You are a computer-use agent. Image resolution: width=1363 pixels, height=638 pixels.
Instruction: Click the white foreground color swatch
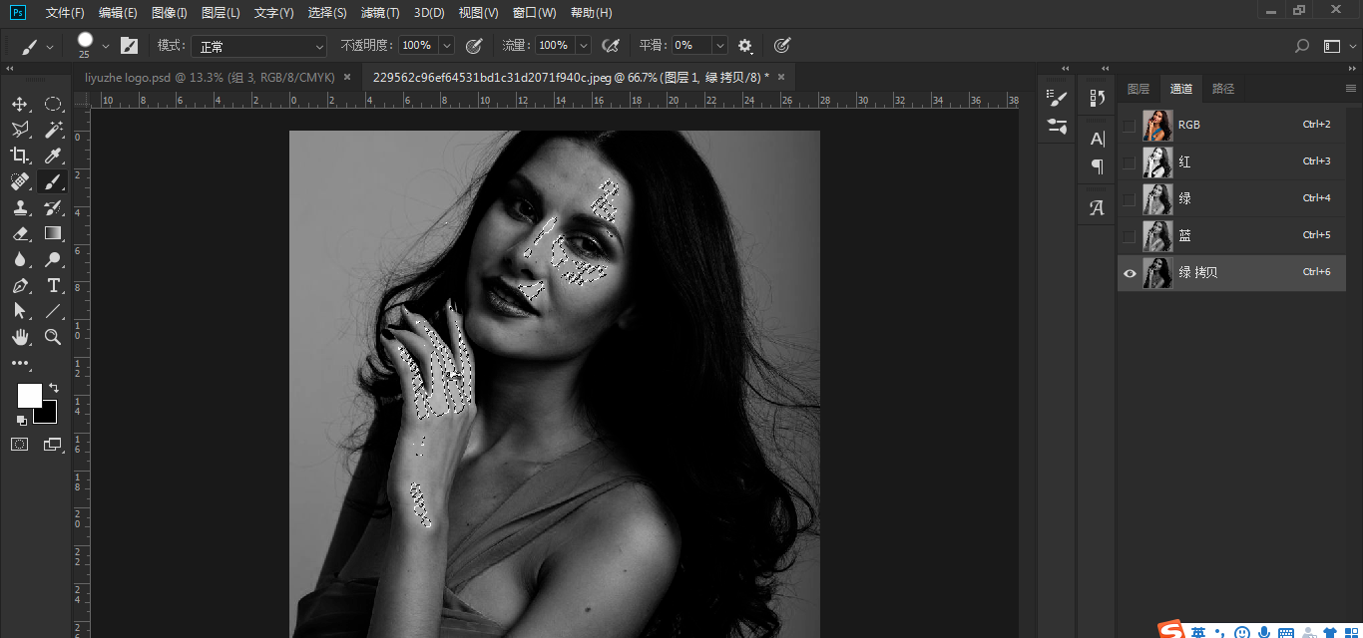coord(29,396)
